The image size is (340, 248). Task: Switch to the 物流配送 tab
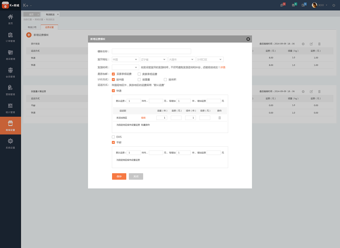[x=50, y=14]
